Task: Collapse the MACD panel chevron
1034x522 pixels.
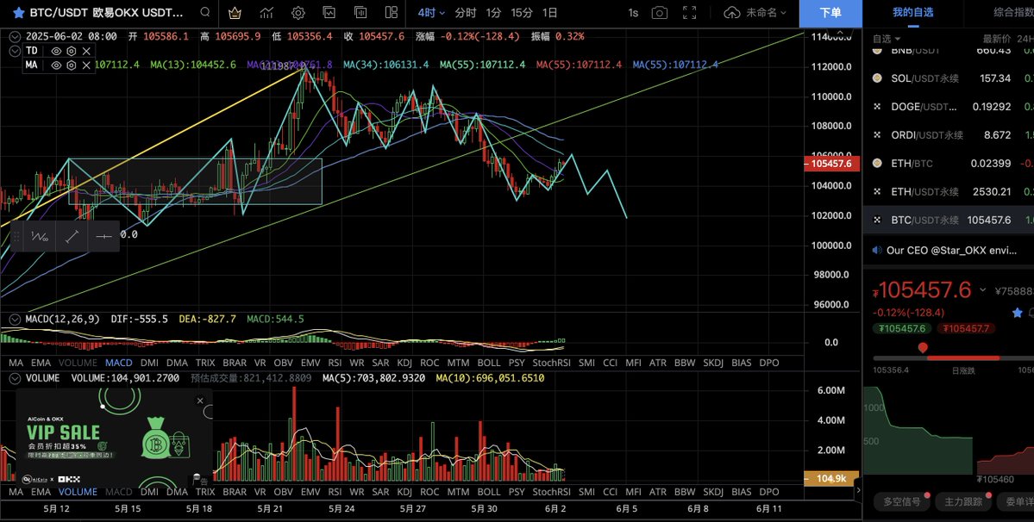Action: click(x=15, y=320)
